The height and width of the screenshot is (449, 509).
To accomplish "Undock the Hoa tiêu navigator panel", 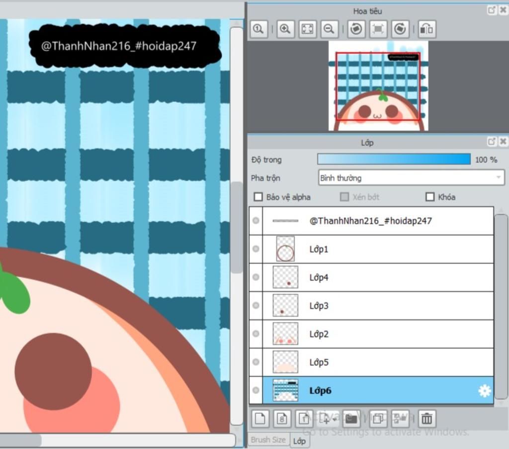I will 492,10.
